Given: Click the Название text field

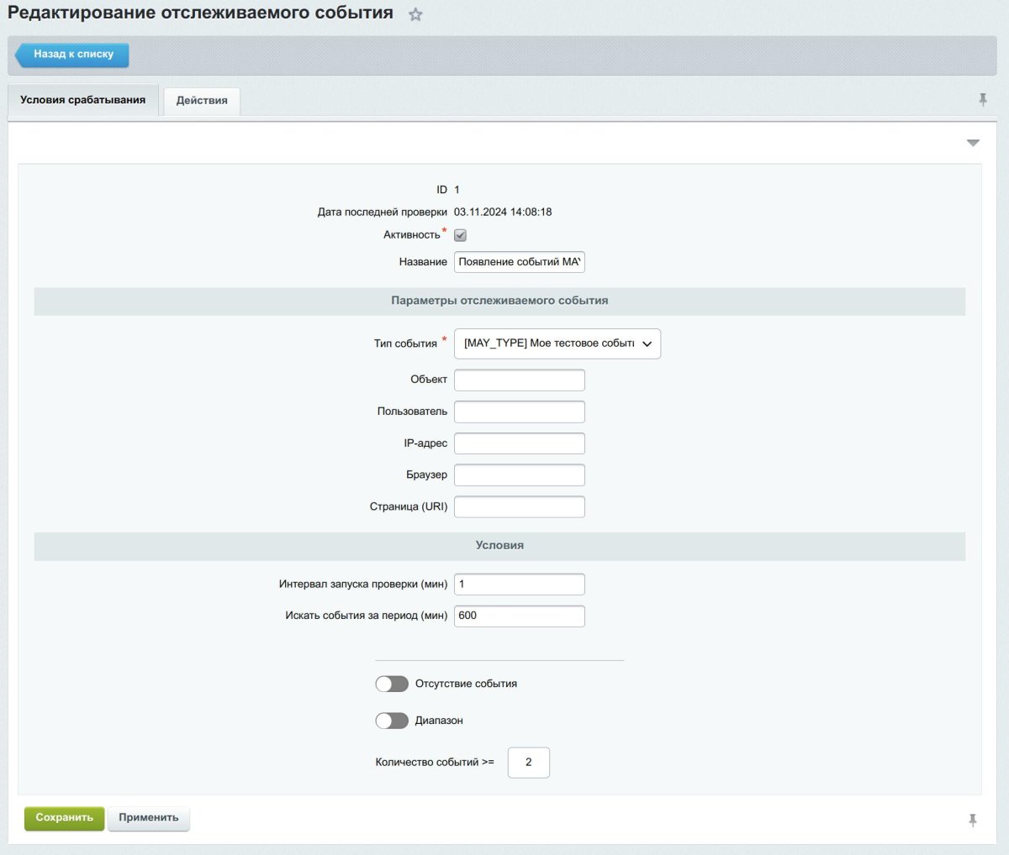Looking at the screenshot, I should 519,261.
